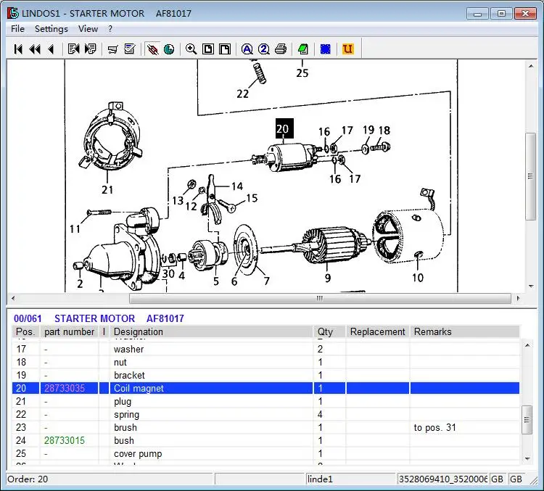Click the Qty column header
This screenshot has width=544, height=491.
click(329, 331)
